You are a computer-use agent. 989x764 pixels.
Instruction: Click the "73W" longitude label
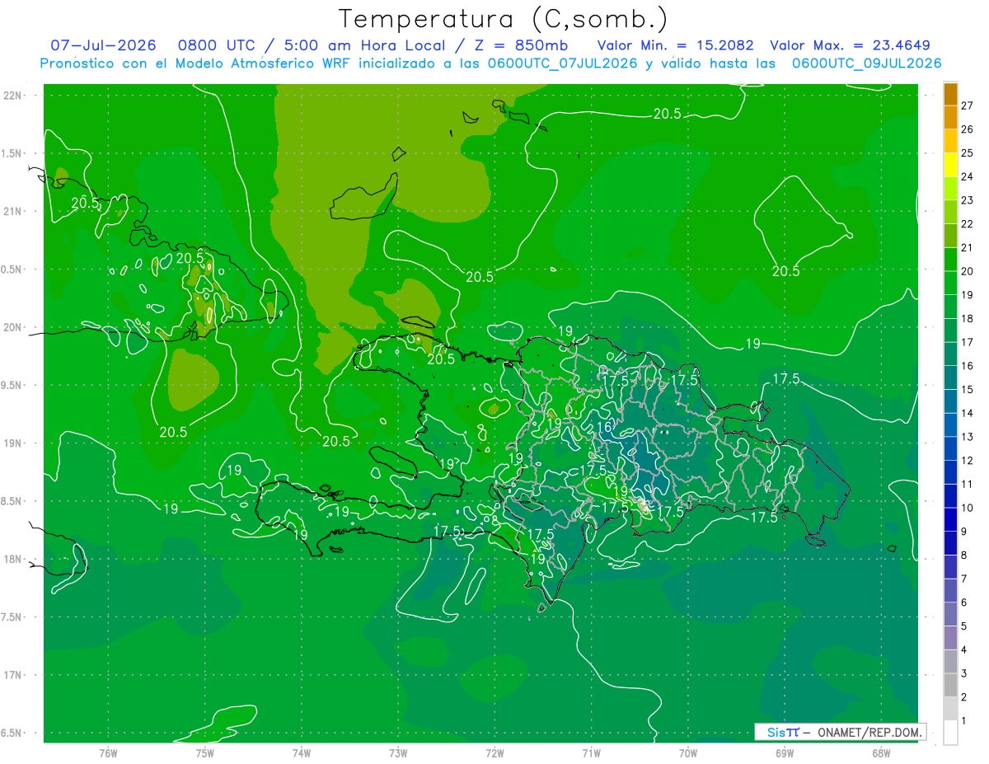pos(398,753)
